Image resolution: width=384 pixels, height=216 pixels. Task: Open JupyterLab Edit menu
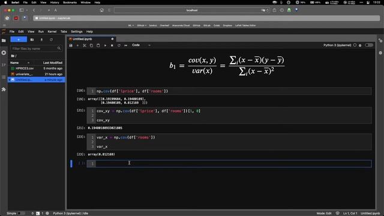(21, 32)
